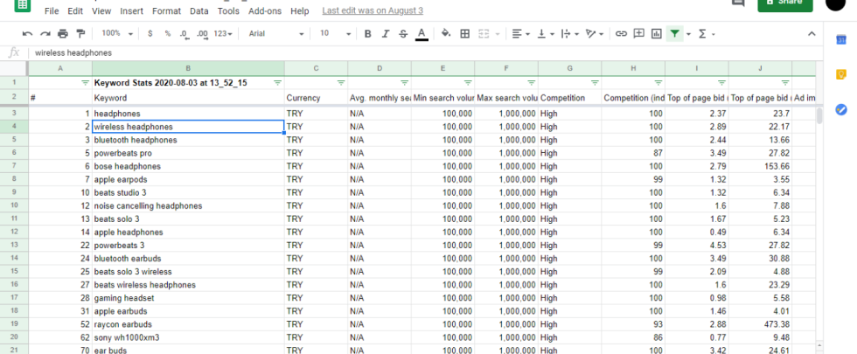Open filter views dropdown arrow
857x354 pixels.
coord(688,34)
